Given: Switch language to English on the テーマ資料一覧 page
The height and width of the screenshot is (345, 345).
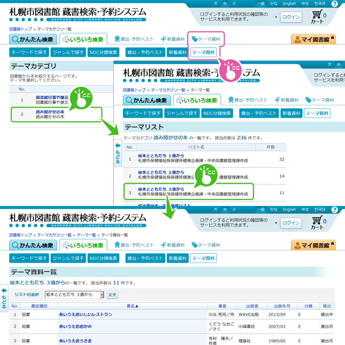Looking at the screenshot, I should [x=289, y=210].
